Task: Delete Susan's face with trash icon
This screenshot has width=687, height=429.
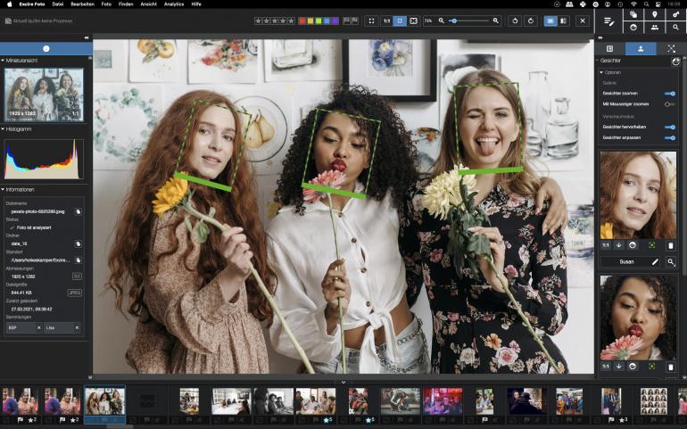Action: coord(671,244)
